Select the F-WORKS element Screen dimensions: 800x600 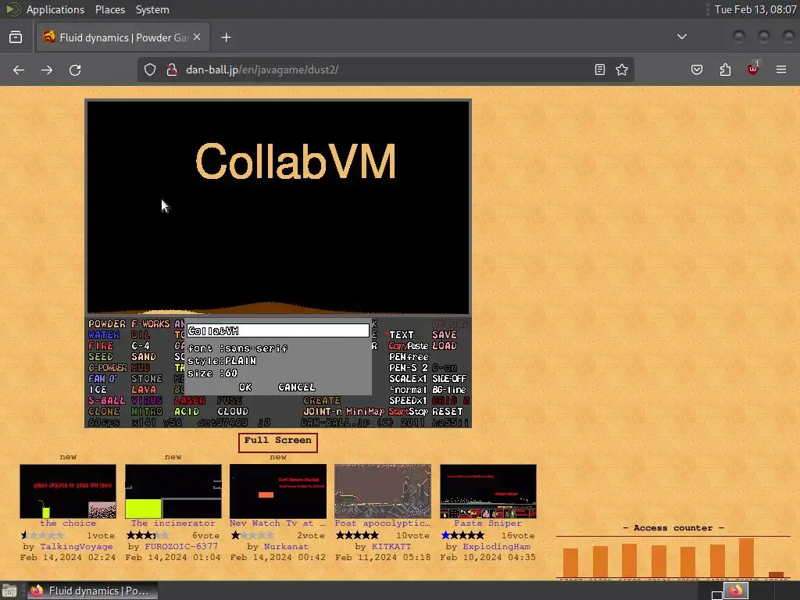[151, 324]
